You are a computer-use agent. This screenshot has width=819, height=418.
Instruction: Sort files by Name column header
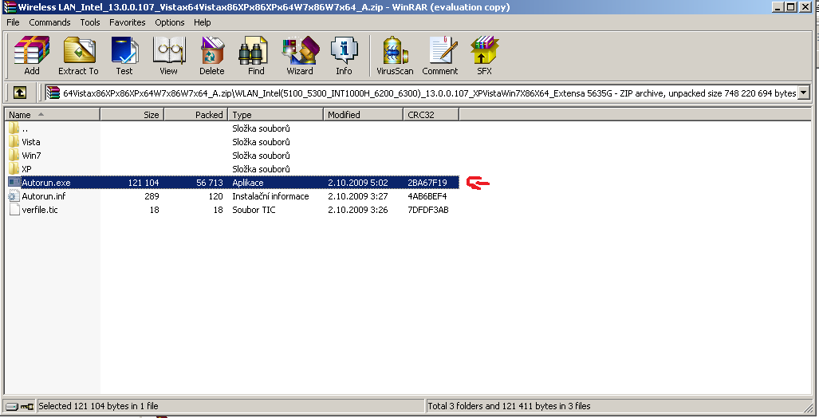click(x=48, y=115)
